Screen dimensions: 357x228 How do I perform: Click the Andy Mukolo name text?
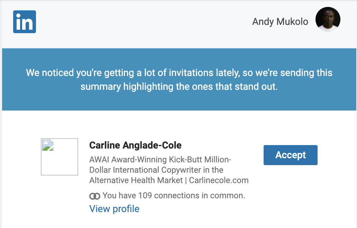[280, 22]
